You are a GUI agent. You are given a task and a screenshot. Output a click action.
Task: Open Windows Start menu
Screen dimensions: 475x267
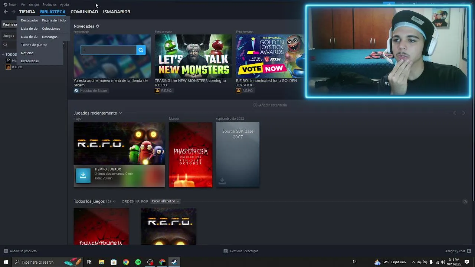[x=6, y=262]
